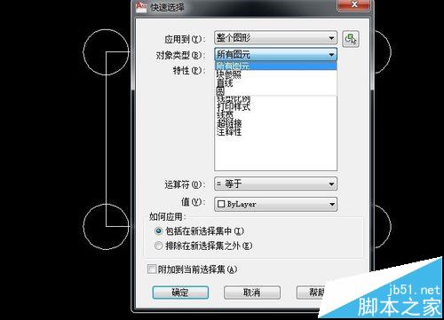This screenshot has height=320, width=444.
Task: Select 包括在新选择集中 radio option
Action: [199, 231]
